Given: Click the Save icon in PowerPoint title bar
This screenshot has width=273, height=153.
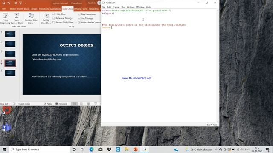Looking at the screenshot, I should (3, 3).
